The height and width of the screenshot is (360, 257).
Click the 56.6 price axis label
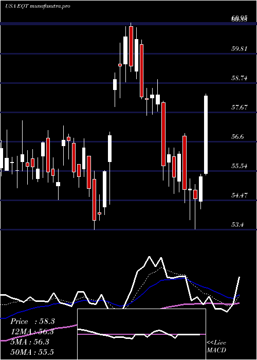[x=237, y=137]
